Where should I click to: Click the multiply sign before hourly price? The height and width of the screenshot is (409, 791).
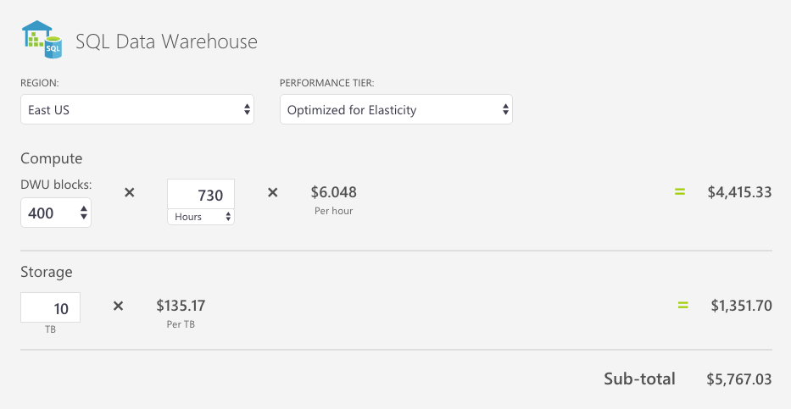272,192
